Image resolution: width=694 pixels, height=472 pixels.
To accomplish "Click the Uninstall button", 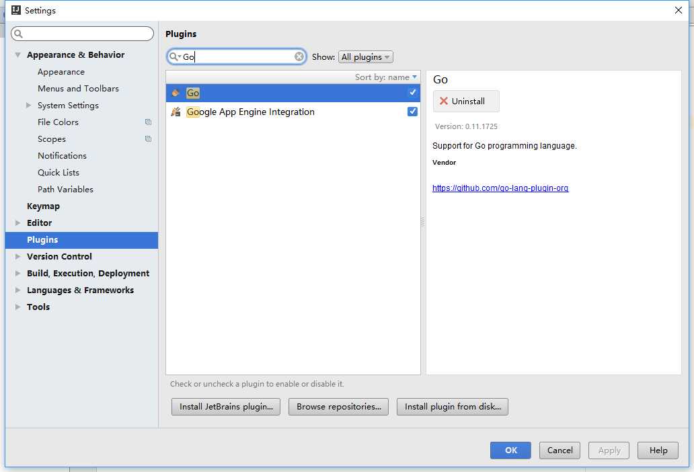I will click(466, 102).
